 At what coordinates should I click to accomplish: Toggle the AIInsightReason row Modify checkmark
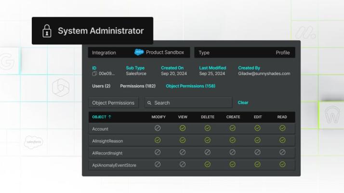pos(158,140)
